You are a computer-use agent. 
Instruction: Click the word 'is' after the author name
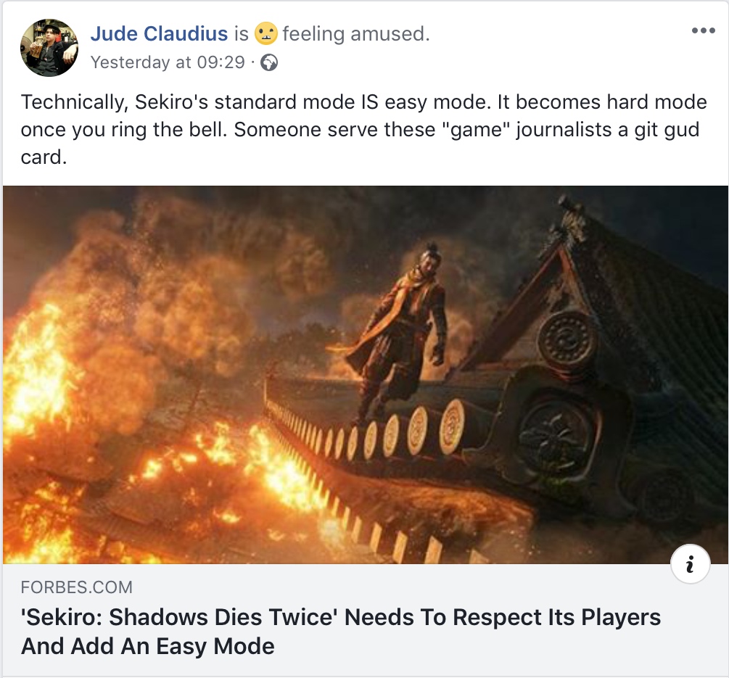(x=241, y=33)
